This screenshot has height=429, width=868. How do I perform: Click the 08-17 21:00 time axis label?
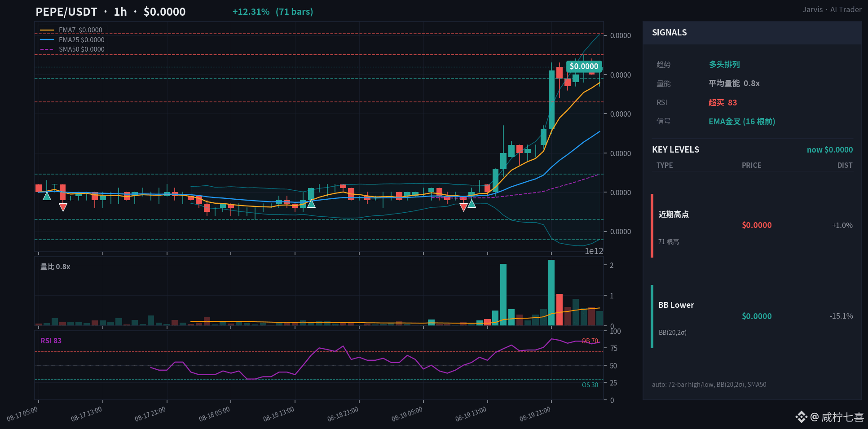tap(150, 414)
